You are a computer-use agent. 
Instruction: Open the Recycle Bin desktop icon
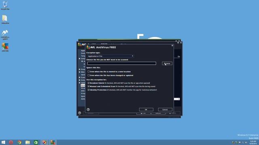5,5
